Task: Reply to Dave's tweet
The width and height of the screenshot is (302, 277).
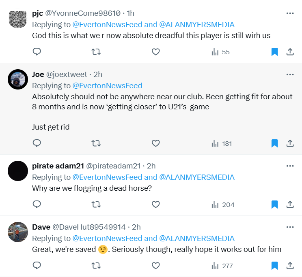Action: pos(37,266)
